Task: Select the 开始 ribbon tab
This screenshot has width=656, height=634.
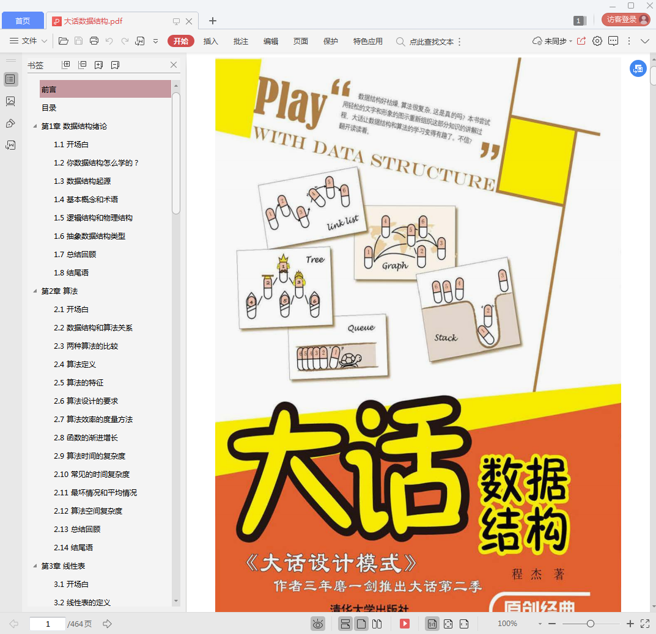Action: pyautogui.click(x=181, y=41)
